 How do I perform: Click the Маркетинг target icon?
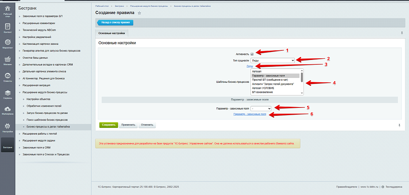point(7,43)
